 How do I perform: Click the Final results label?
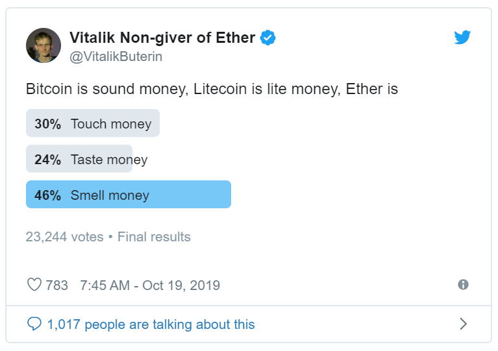click(154, 237)
